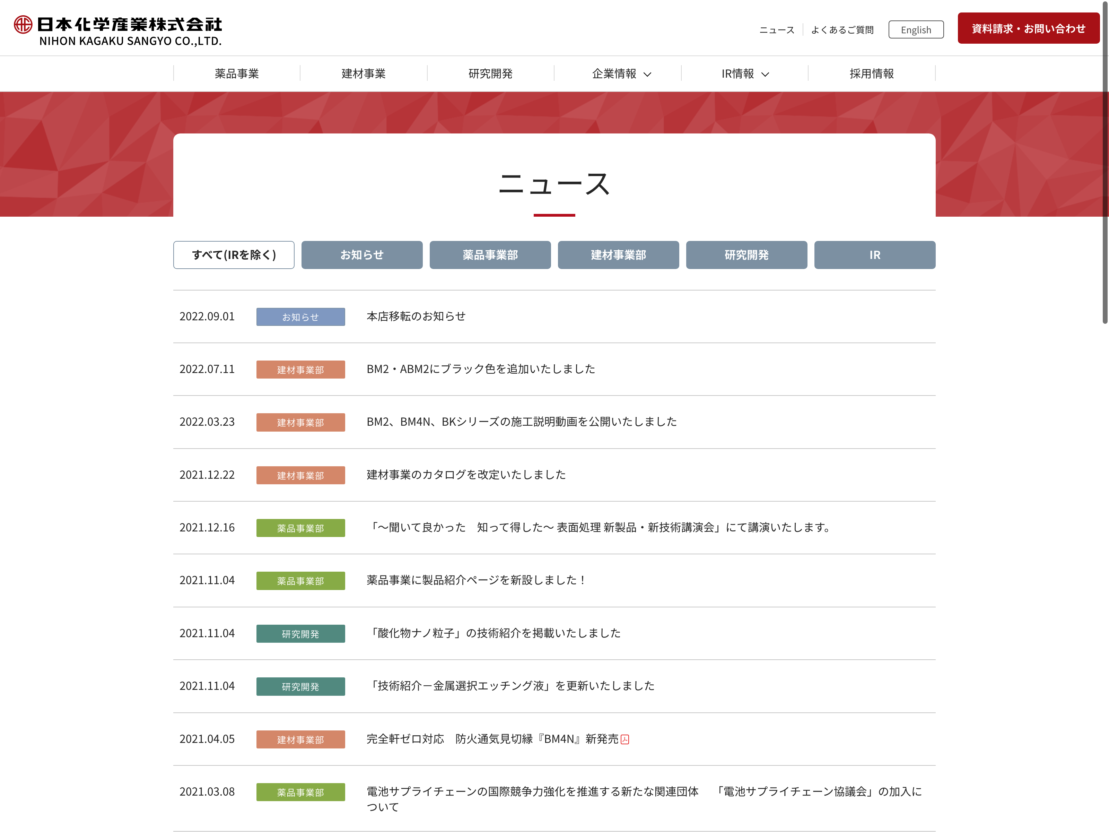
Task: Open the よくあるご質問 header link
Action: tap(842, 30)
